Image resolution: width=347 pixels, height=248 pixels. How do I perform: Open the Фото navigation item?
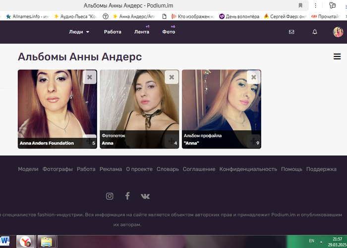click(169, 32)
